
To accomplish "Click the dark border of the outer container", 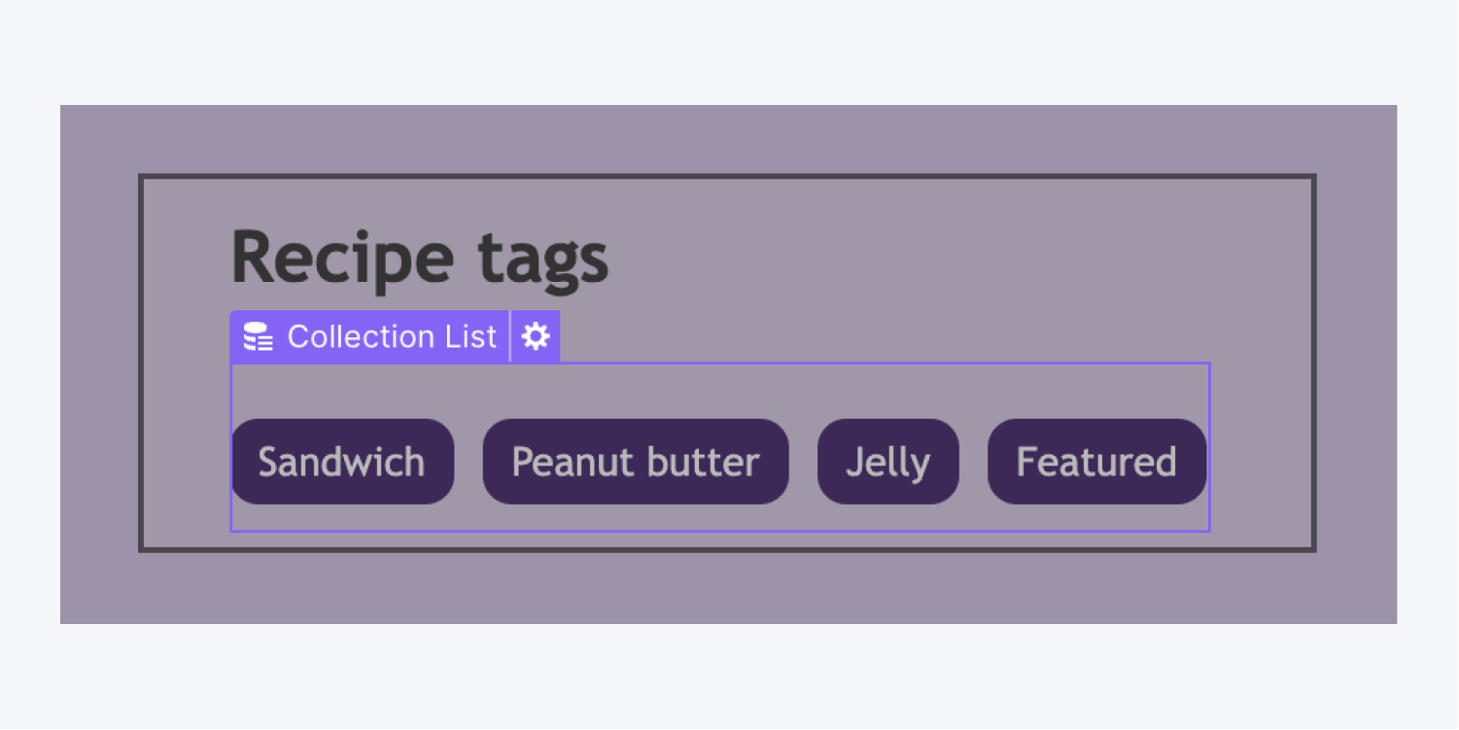I will (727, 176).
